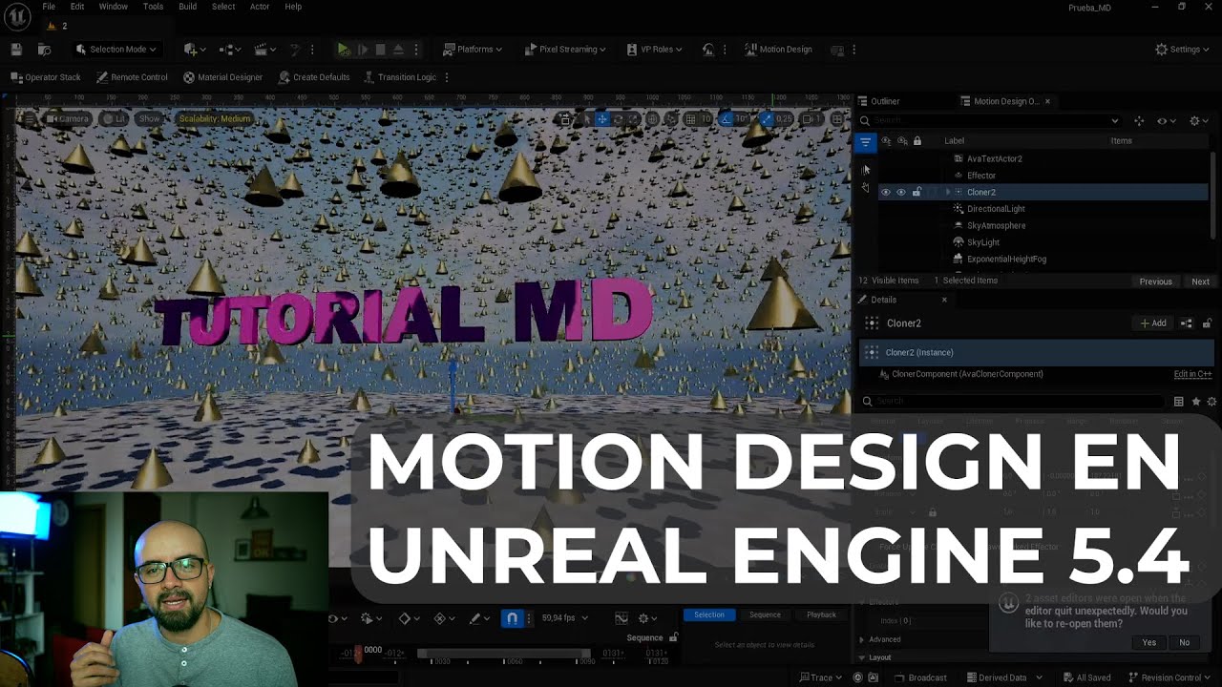Toggle the lock on Cloner2 row

click(x=916, y=193)
